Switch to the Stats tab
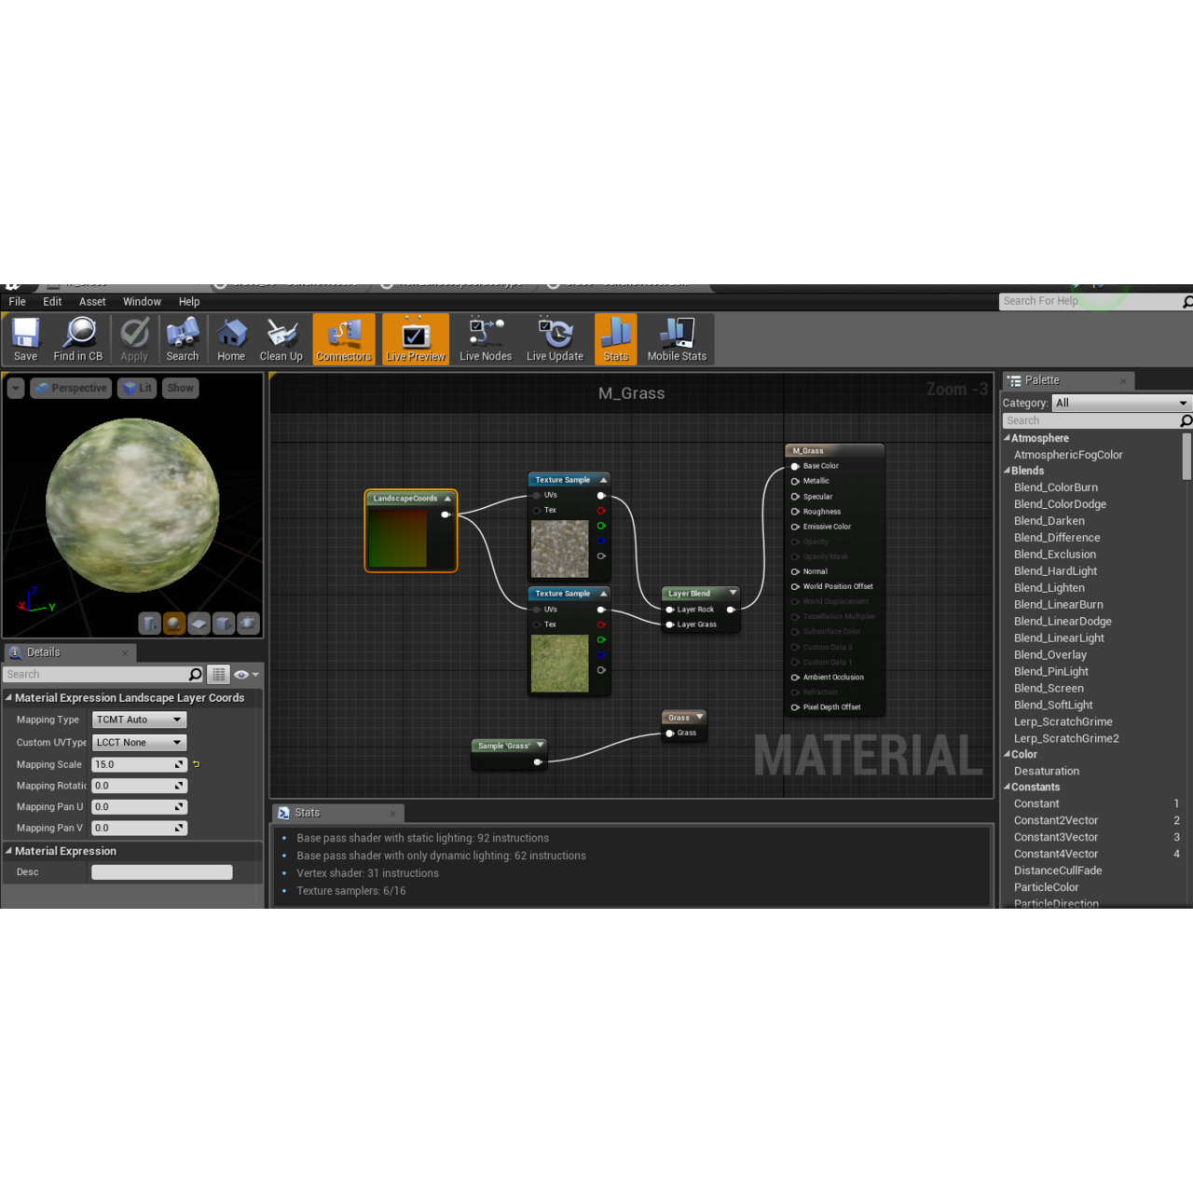 (308, 812)
